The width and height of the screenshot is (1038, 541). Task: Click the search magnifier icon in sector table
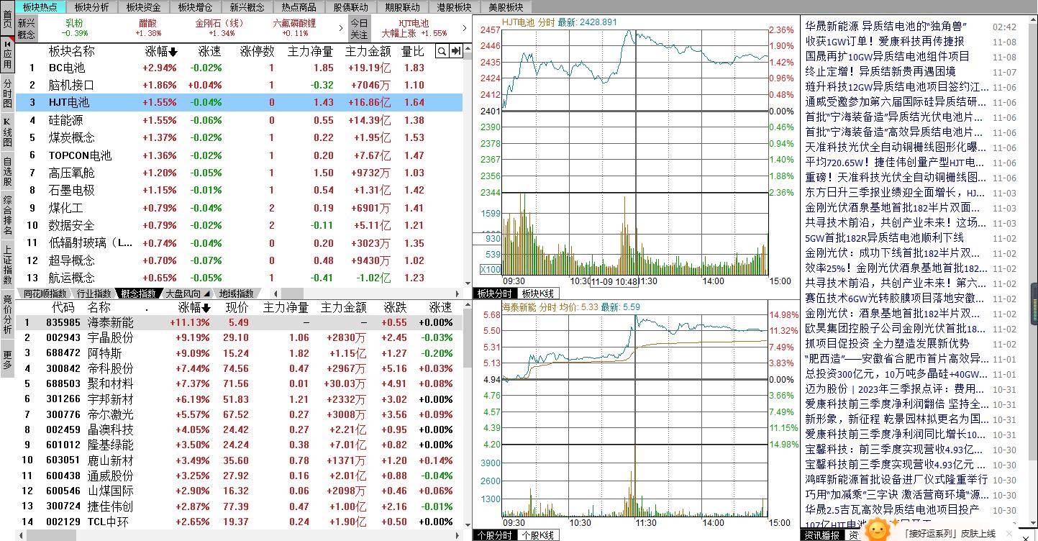coord(442,51)
